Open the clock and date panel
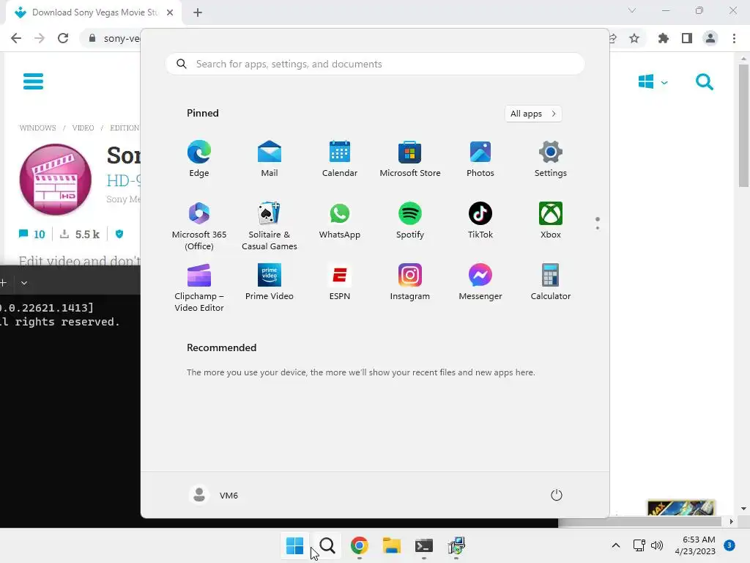Screen dimensions: 750x563 [x=695, y=545]
